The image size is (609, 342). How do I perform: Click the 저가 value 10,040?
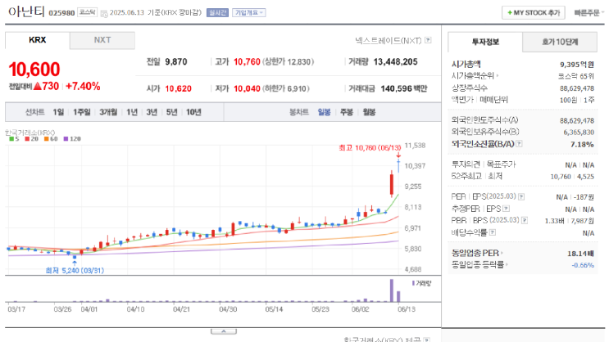247,88
